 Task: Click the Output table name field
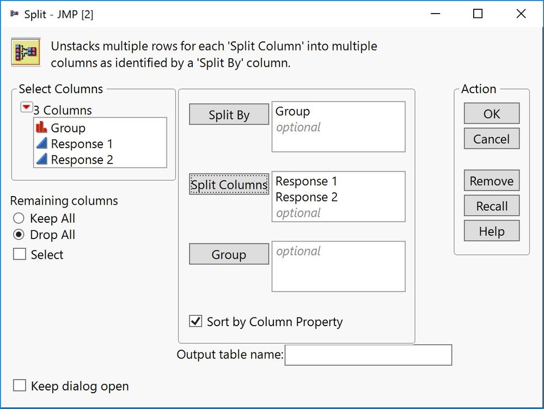[x=368, y=355]
